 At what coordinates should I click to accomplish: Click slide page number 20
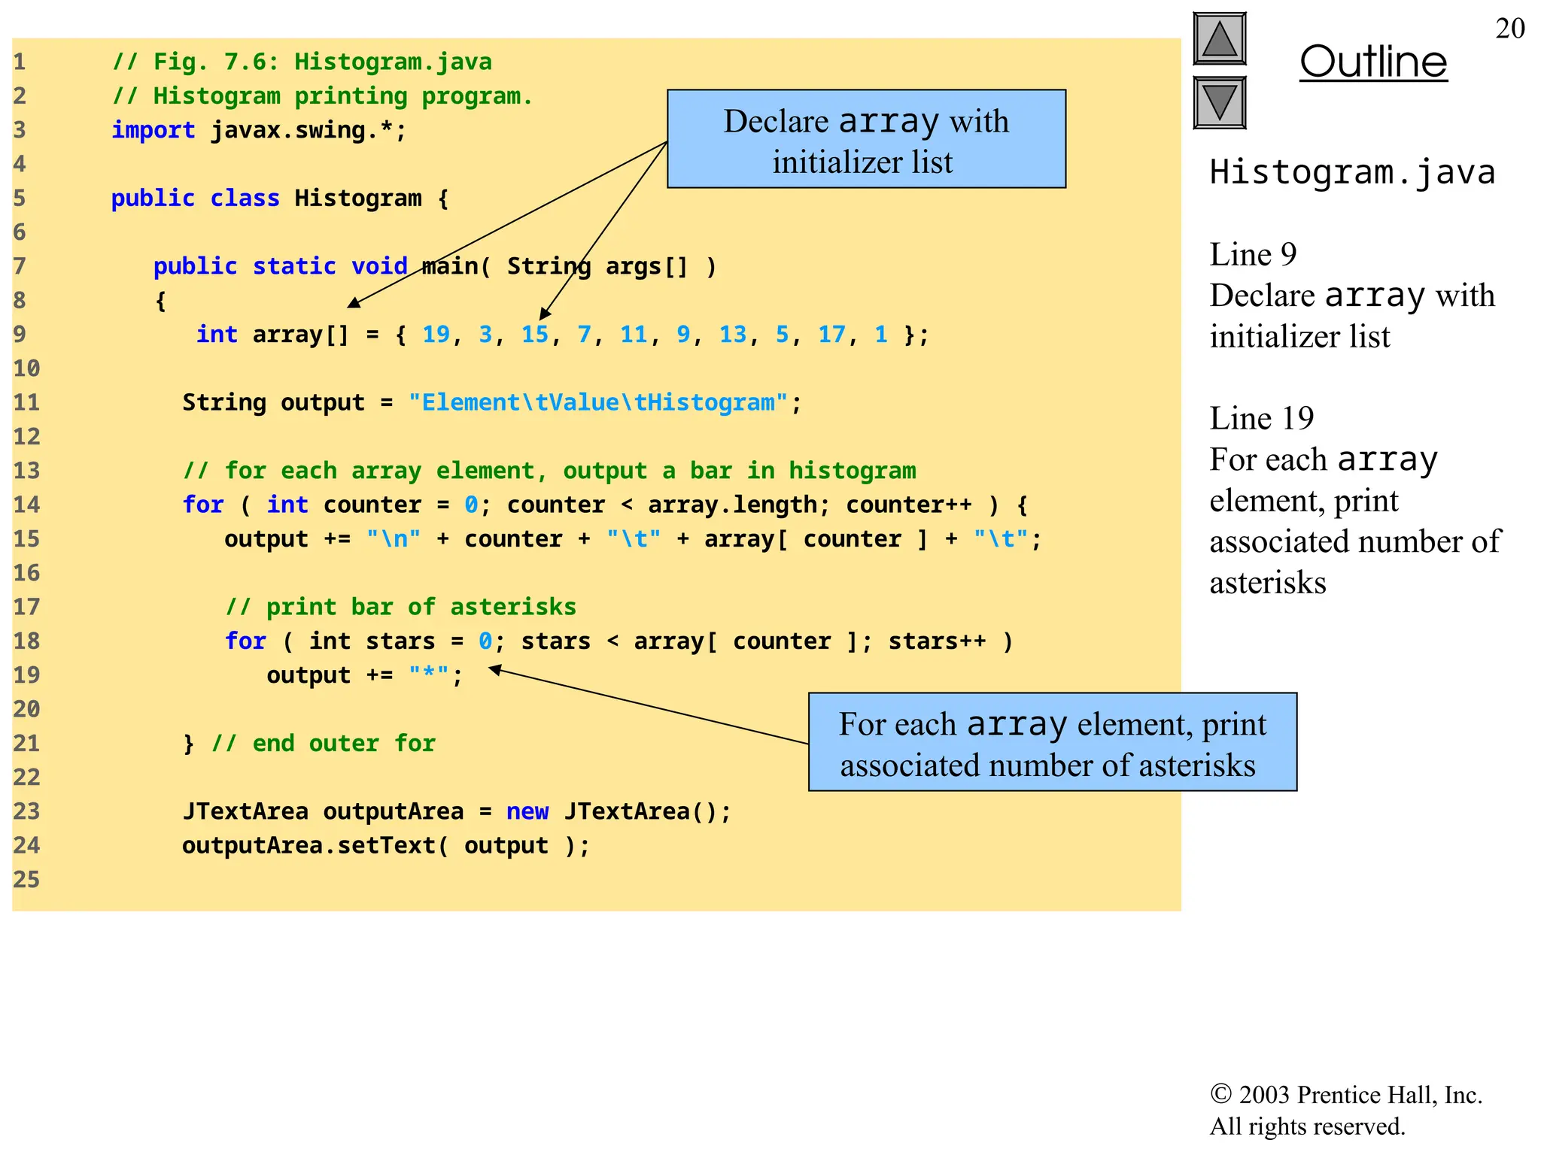(x=1509, y=29)
